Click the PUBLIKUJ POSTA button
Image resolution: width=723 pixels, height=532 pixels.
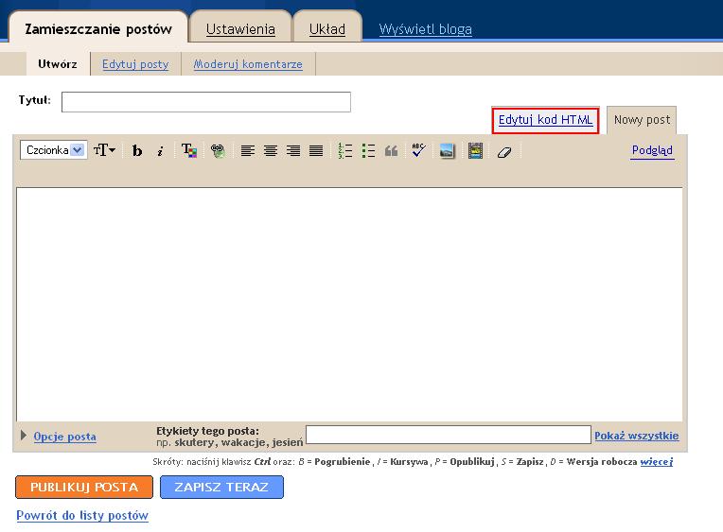[84, 488]
